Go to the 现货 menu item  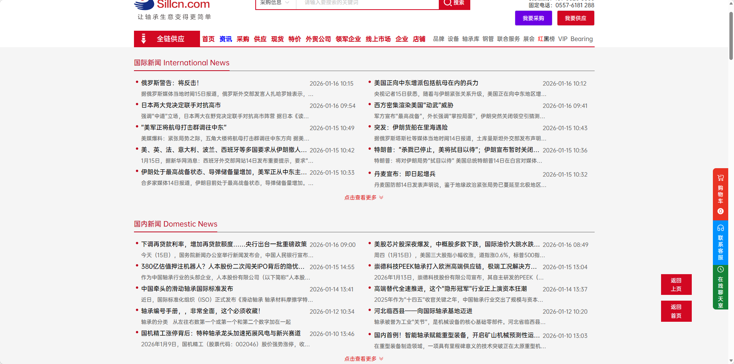tap(277, 39)
